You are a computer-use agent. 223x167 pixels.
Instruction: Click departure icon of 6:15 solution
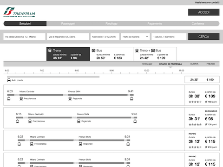click(x=18, y=121)
